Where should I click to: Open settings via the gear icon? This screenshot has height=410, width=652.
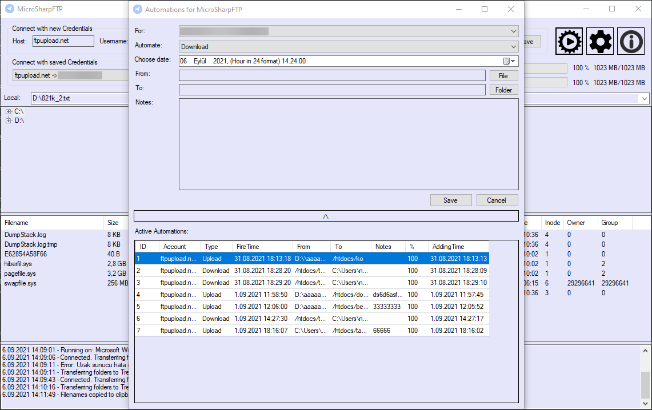coord(600,41)
